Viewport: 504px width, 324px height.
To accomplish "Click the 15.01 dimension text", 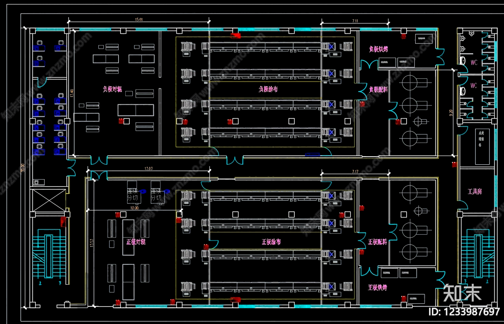I will coord(139,19).
